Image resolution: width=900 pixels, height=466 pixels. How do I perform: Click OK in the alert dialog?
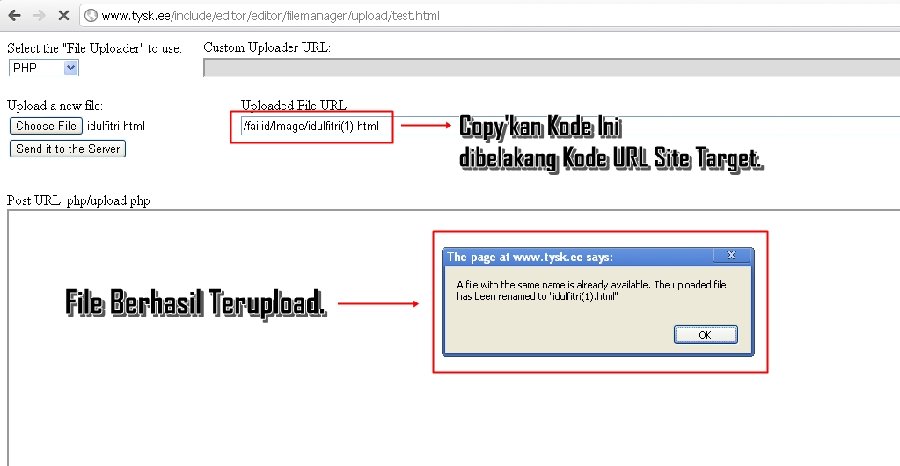click(706, 335)
